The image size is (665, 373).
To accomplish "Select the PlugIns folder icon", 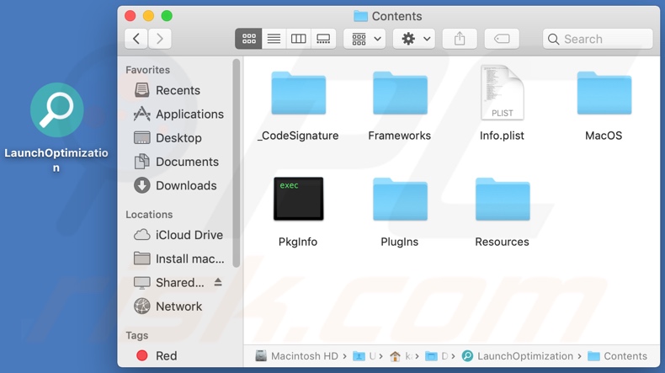I will coord(400,200).
